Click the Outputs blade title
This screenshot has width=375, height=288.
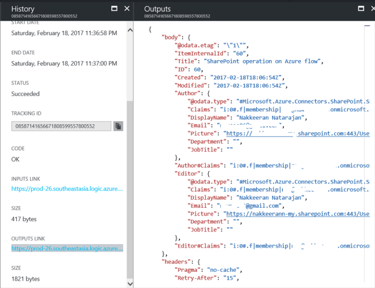157,9
